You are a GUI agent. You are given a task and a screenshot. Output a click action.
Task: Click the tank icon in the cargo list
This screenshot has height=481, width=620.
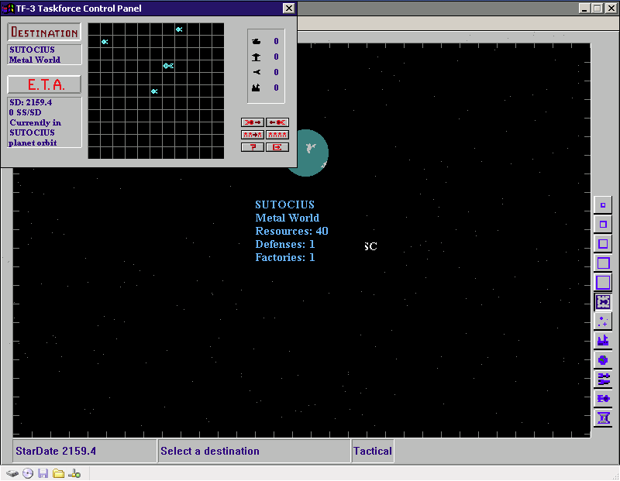click(257, 41)
